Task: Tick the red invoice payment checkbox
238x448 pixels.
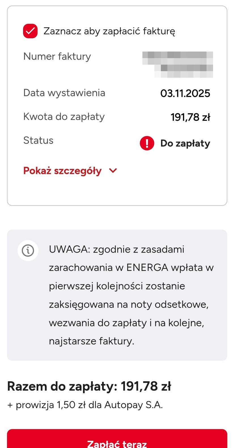Action: coord(30,31)
